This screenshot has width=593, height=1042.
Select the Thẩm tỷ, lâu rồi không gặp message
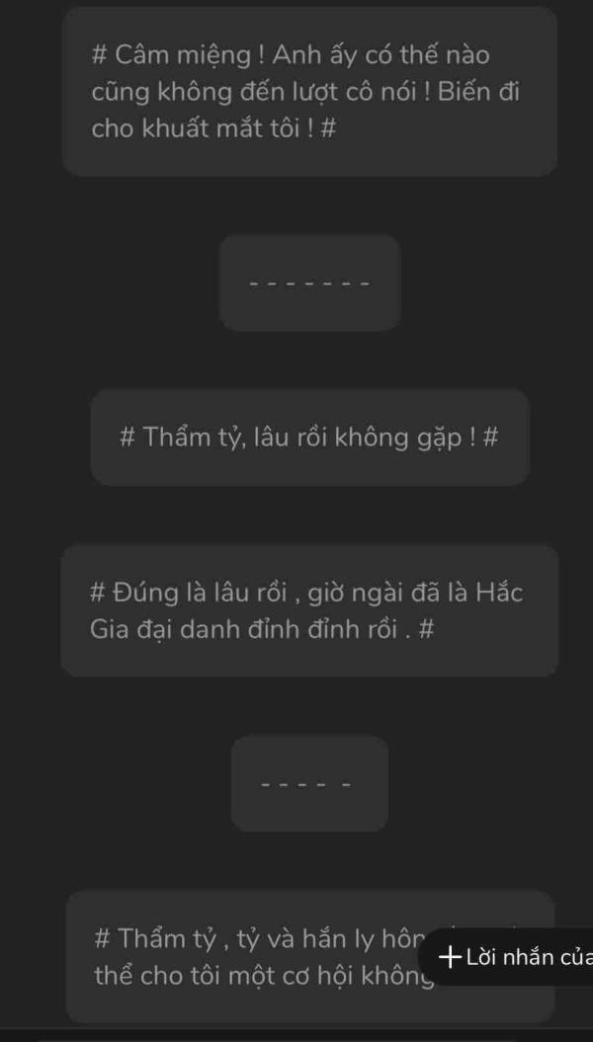[x=309, y=438]
